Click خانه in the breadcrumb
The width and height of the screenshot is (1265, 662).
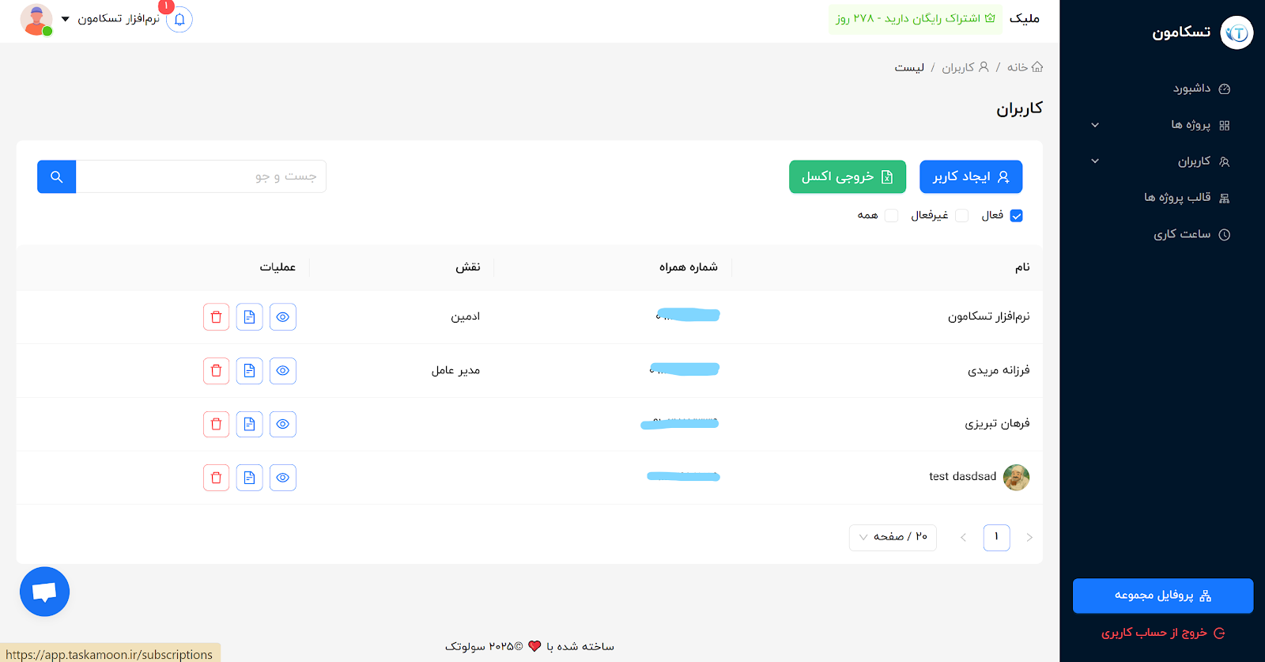(x=1025, y=67)
